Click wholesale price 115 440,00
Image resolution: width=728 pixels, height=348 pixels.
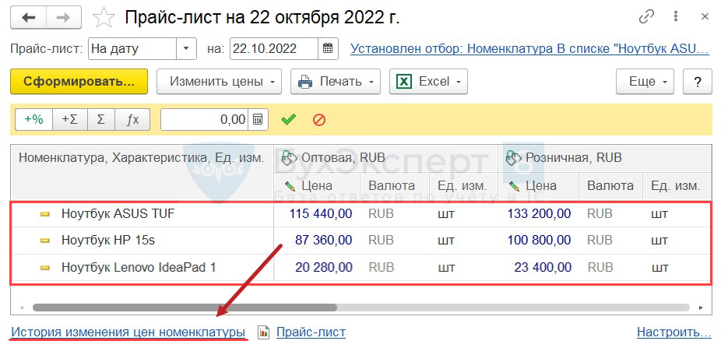(321, 214)
